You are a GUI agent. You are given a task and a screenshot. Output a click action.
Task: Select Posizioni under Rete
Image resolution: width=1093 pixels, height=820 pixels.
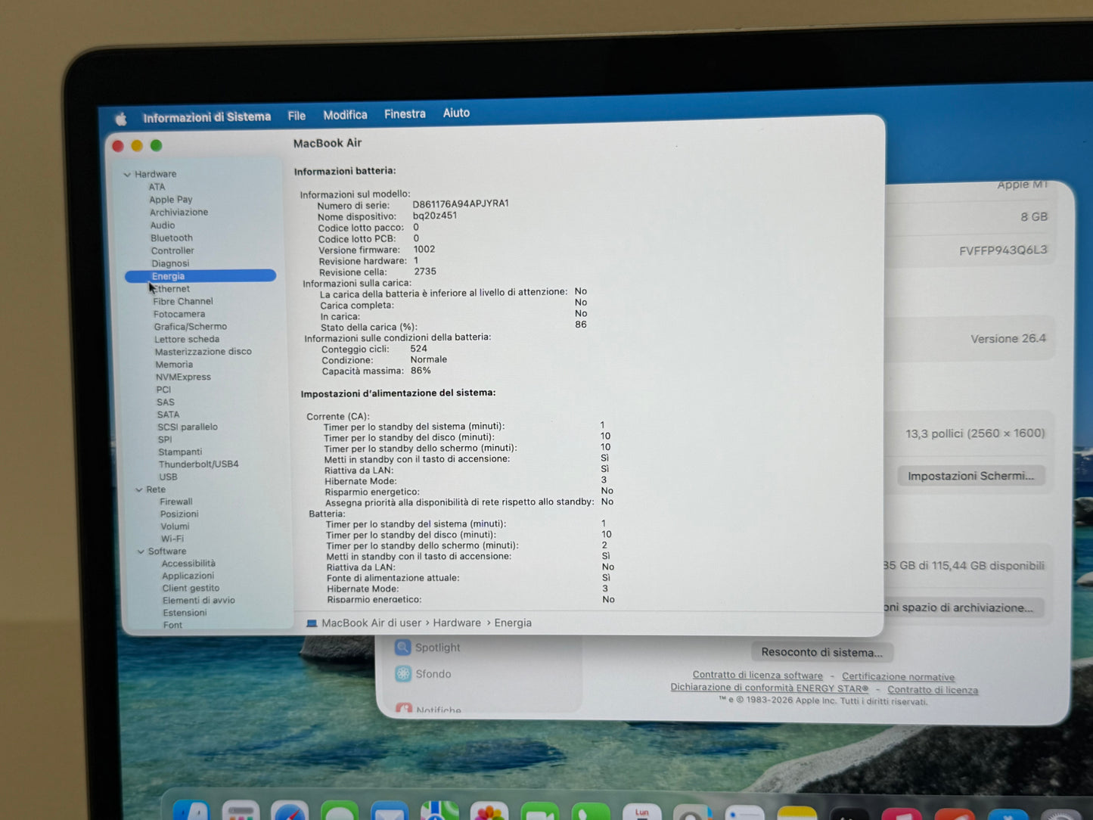point(179,514)
